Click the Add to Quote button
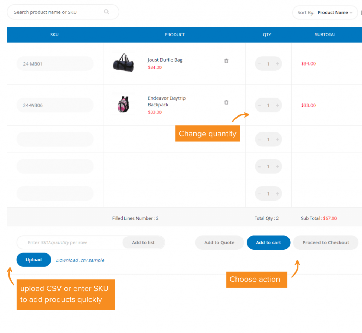Viewport: 362px width, 333px height. pos(219,243)
